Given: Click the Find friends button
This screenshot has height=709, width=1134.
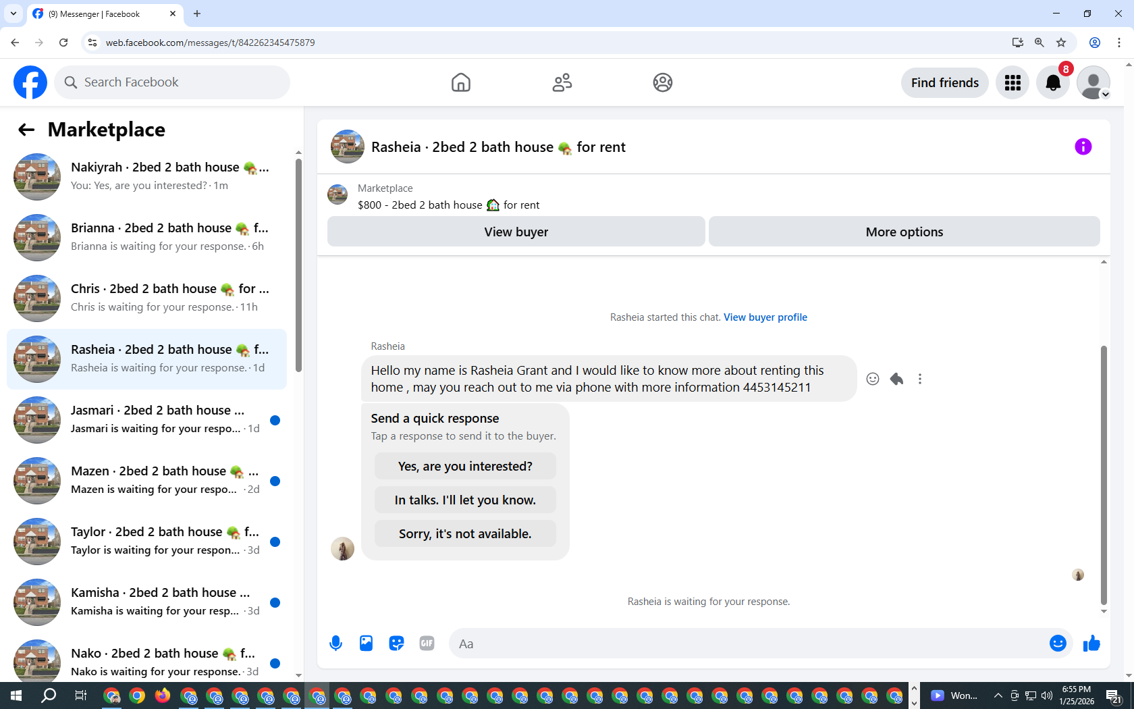Looking at the screenshot, I should [945, 82].
